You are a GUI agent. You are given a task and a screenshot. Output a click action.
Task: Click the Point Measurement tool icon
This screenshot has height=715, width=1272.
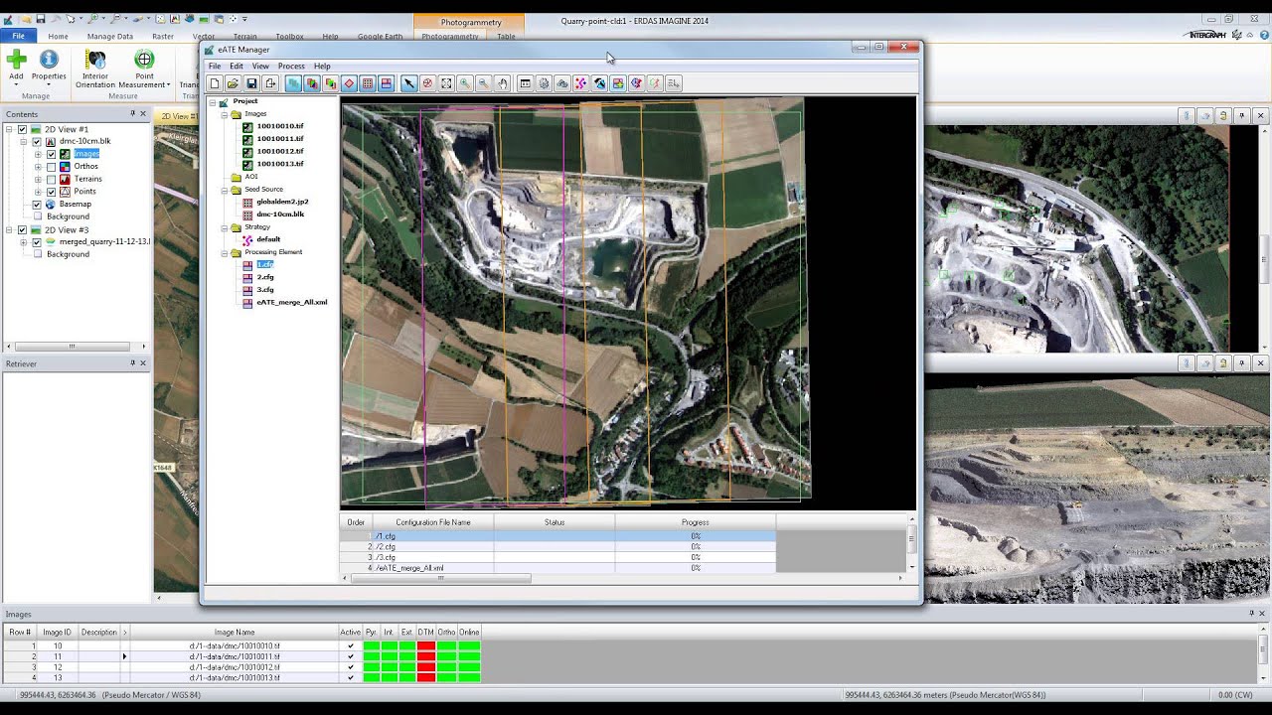[144, 62]
